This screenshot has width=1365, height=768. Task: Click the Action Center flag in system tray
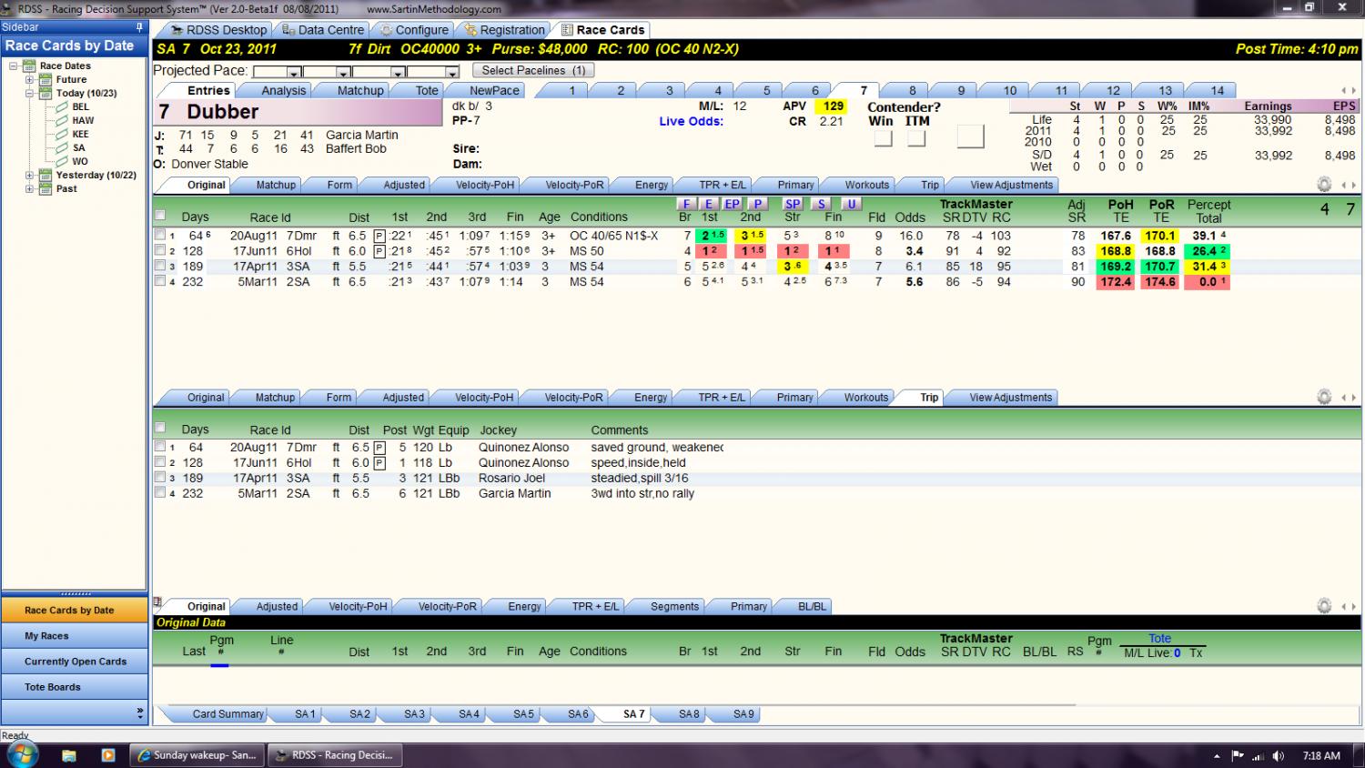[1238, 755]
